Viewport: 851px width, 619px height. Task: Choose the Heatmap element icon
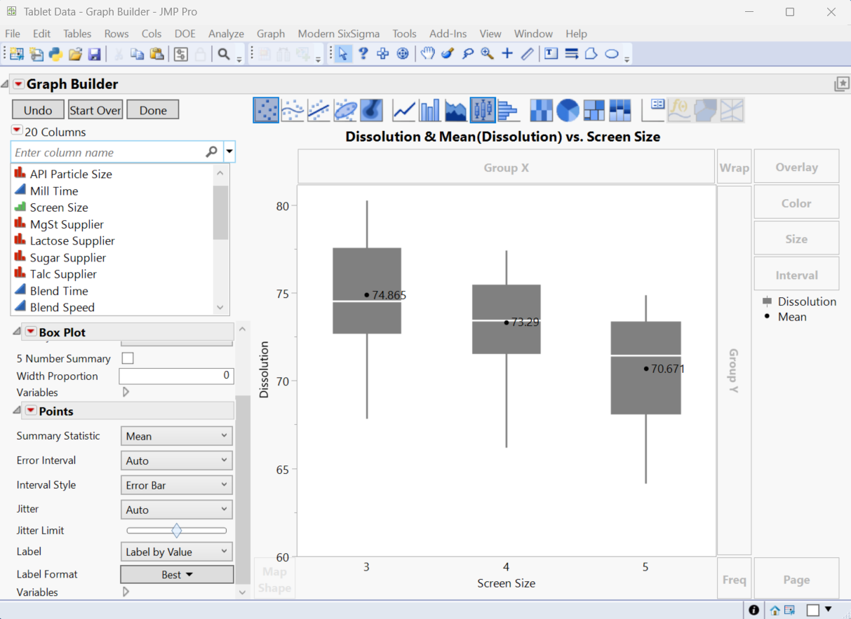(541, 110)
